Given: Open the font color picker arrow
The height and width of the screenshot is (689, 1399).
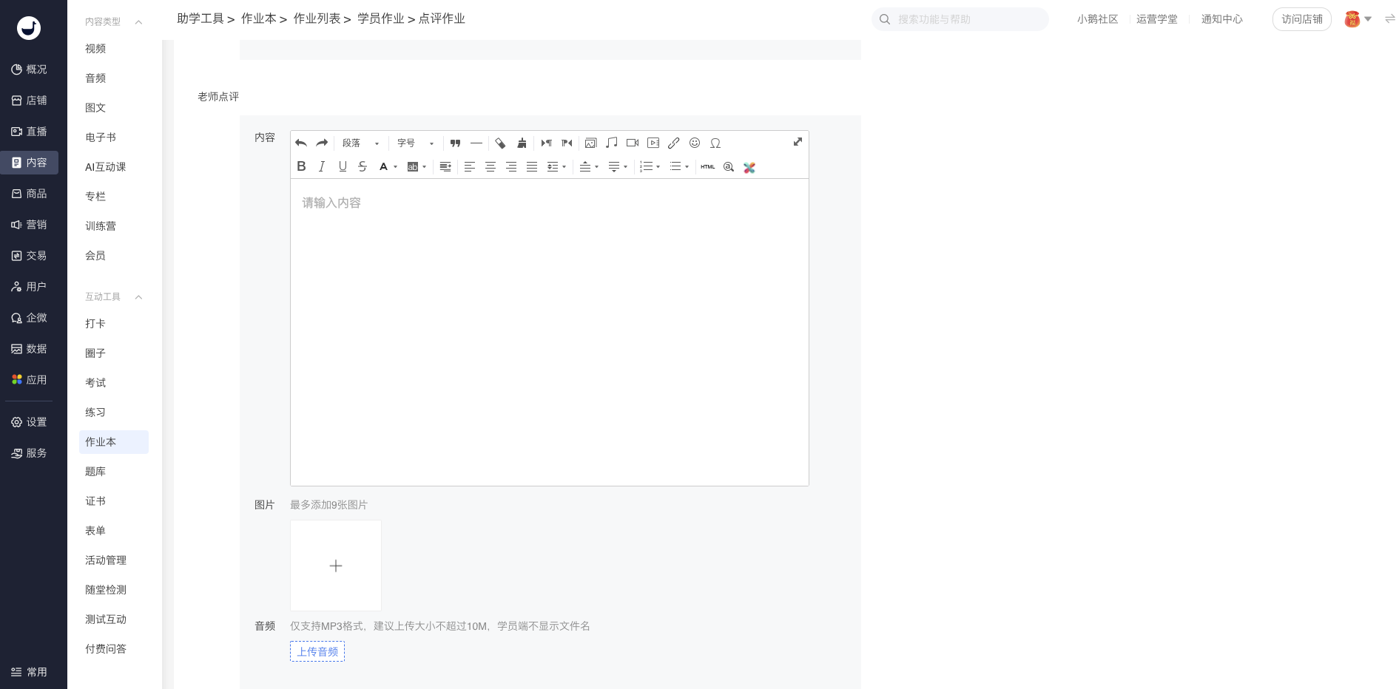Looking at the screenshot, I should [x=396, y=167].
